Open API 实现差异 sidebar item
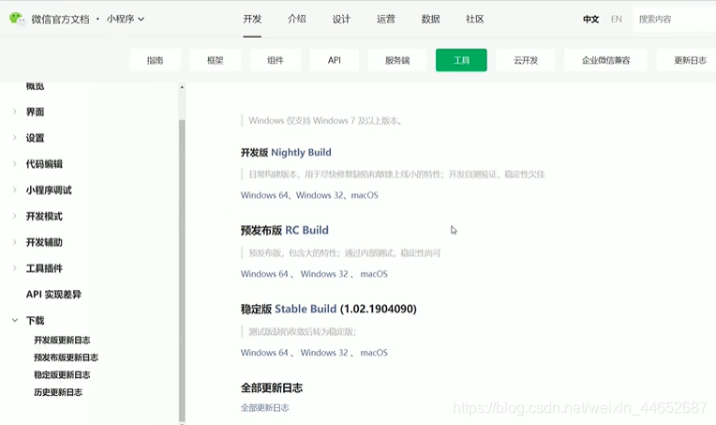This screenshot has height=425, width=716. coord(53,295)
